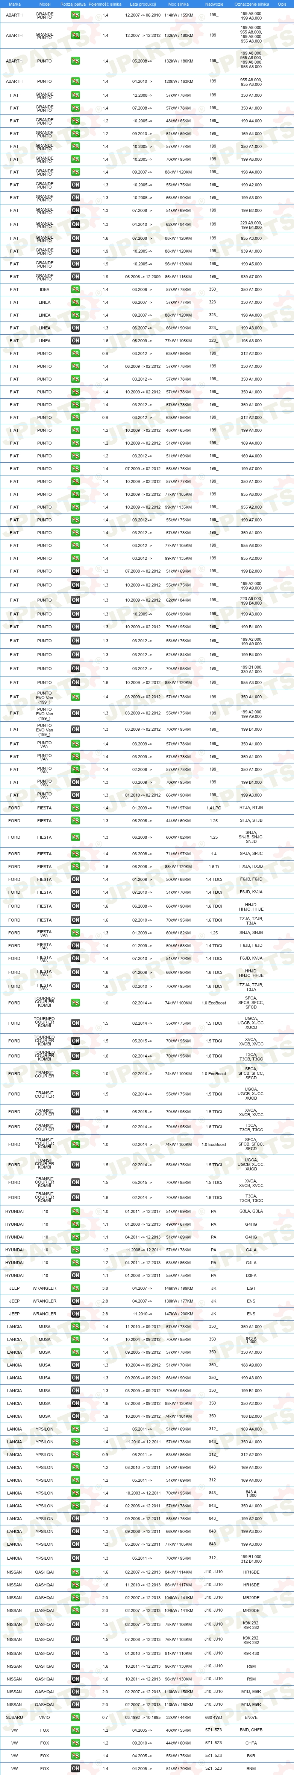Click the Marka column header
The image size is (294, 1775).
click(x=14, y=3)
